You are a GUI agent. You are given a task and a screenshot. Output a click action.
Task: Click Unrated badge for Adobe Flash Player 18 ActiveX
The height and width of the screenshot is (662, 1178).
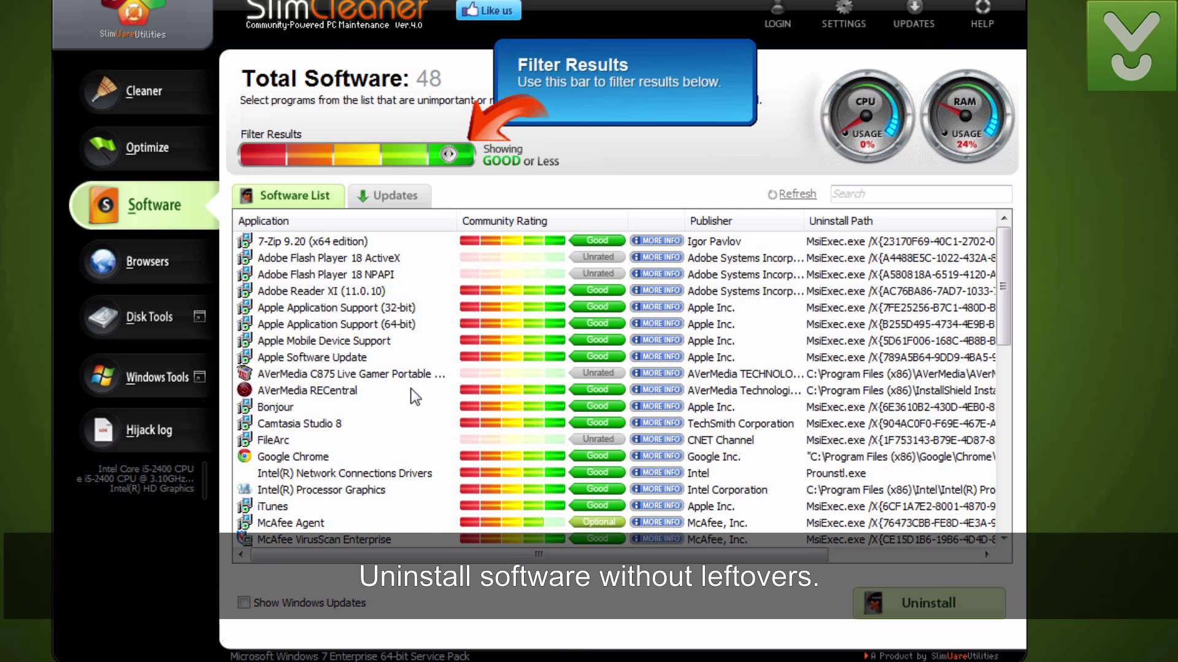point(598,257)
